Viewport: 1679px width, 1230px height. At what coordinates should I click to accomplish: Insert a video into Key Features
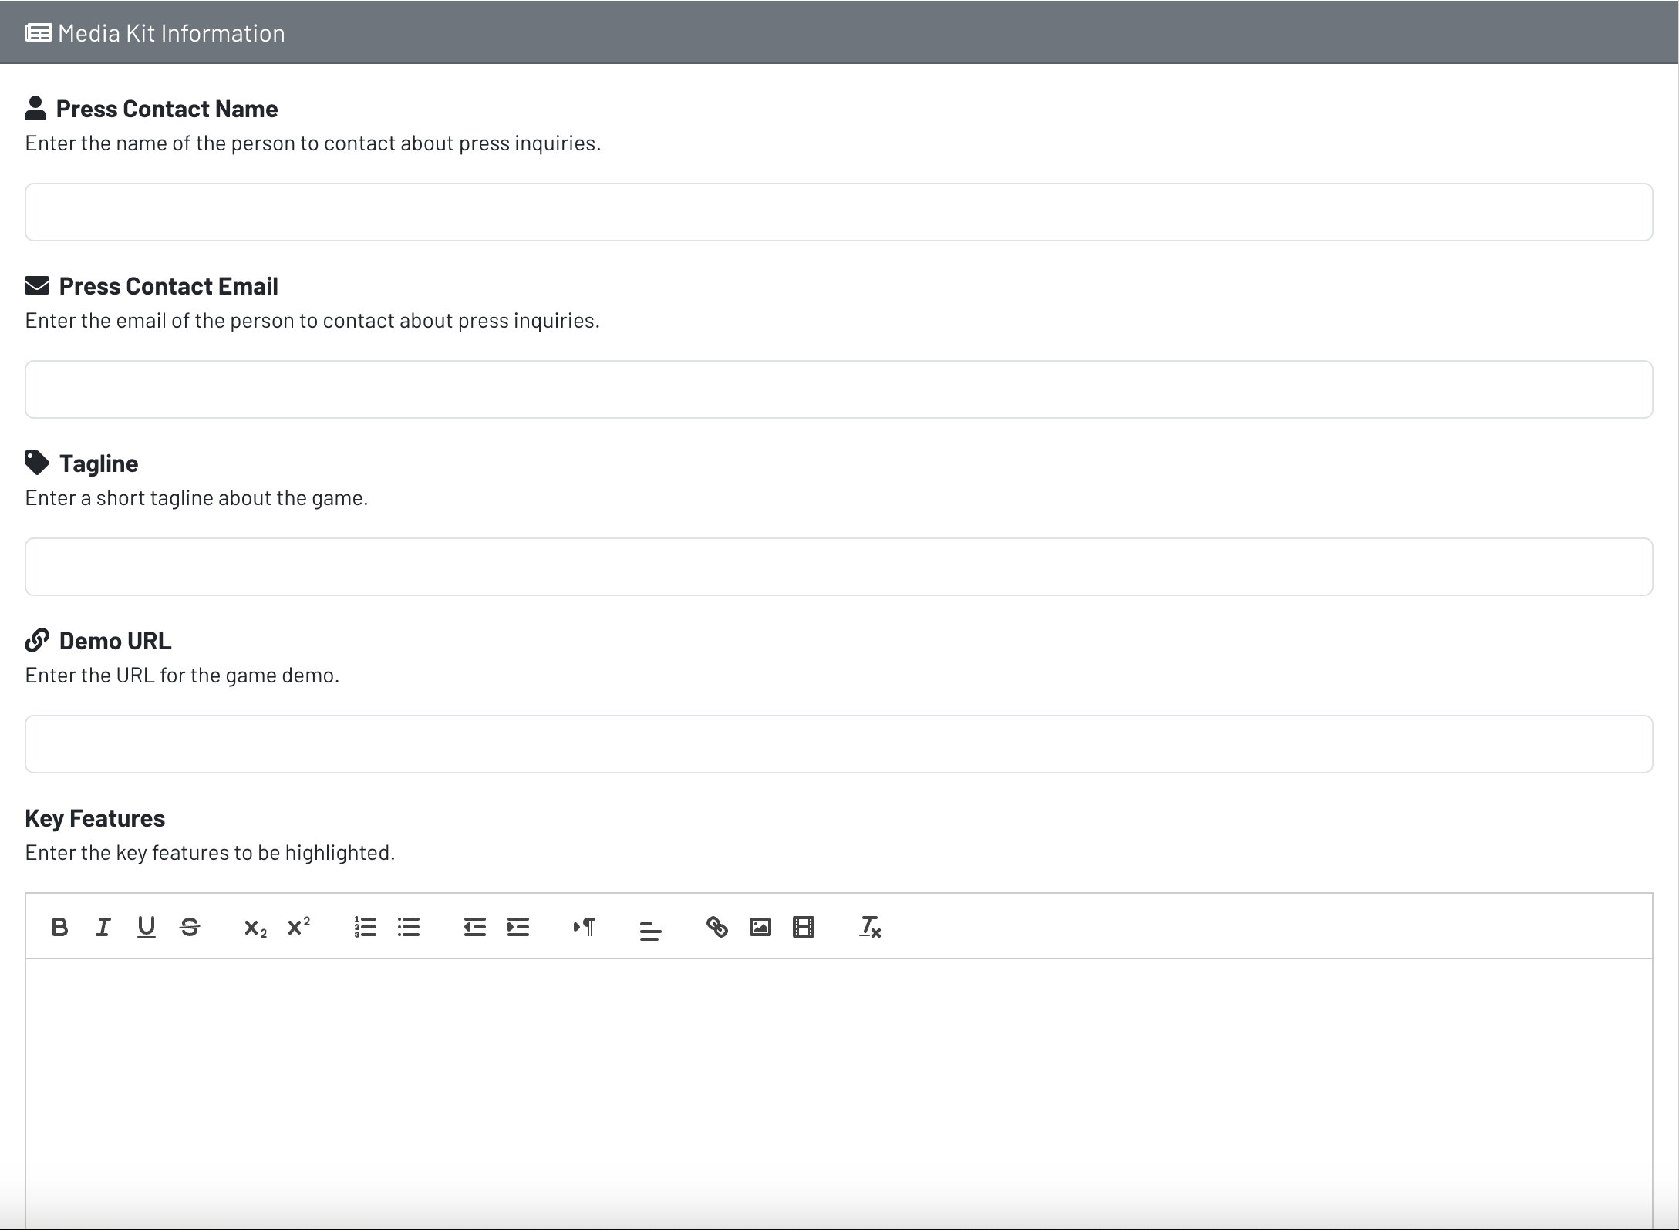coord(804,927)
